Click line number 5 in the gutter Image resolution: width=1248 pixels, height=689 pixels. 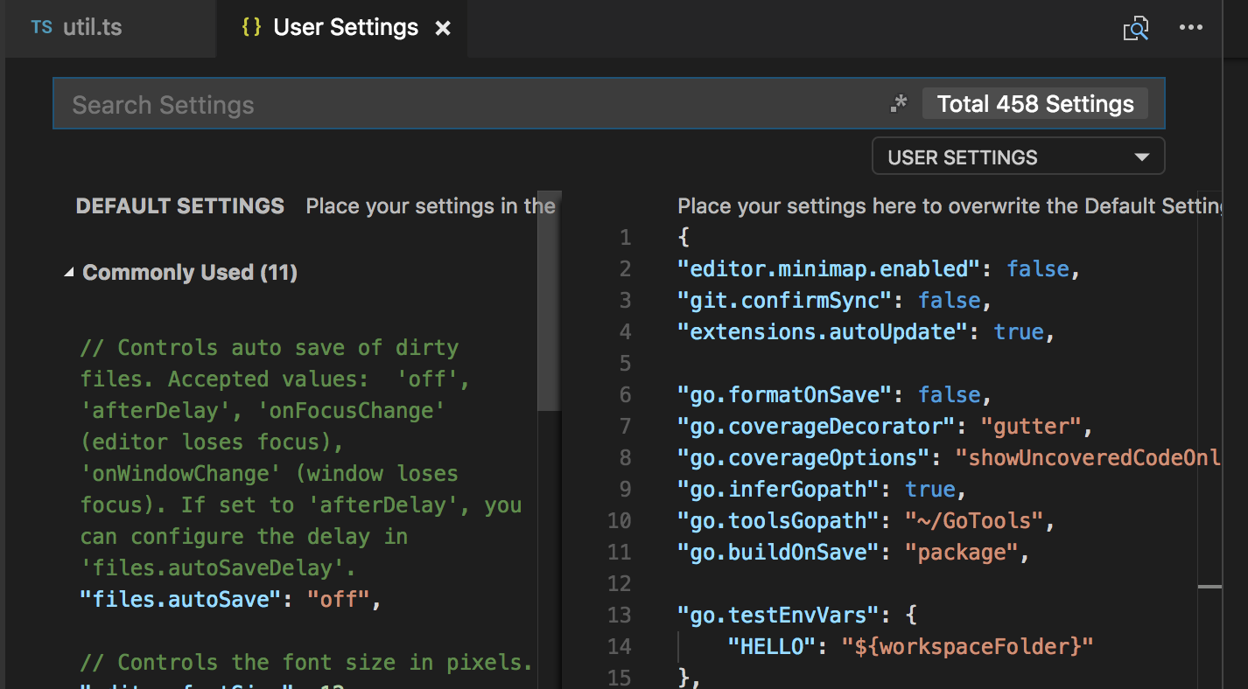(x=624, y=364)
